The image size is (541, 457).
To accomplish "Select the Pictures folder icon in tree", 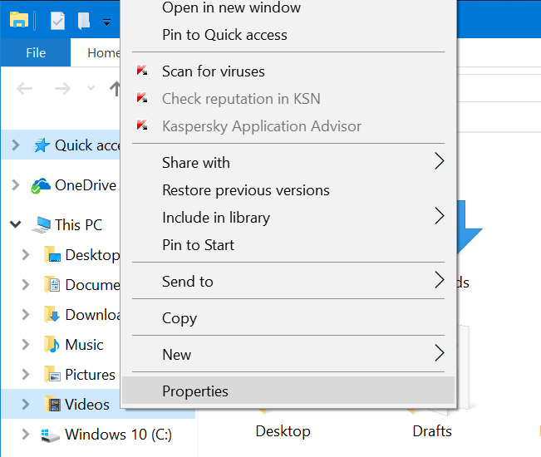I will pos(52,374).
